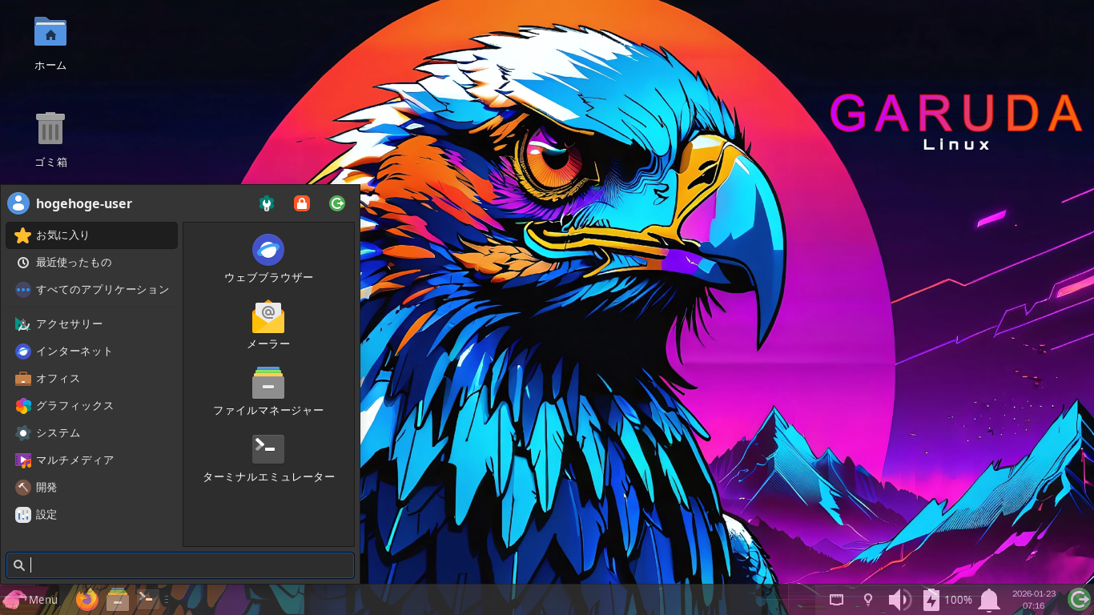The image size is (1094, 615).
Task: Open the terminal launcher in the panel
Action: coord(148,599)
